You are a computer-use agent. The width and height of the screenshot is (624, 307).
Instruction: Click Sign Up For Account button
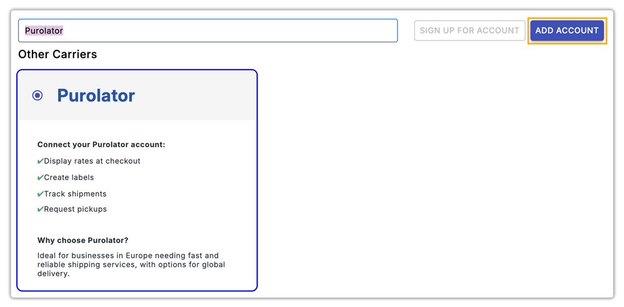pyautogui.click(x=469, y=31)
